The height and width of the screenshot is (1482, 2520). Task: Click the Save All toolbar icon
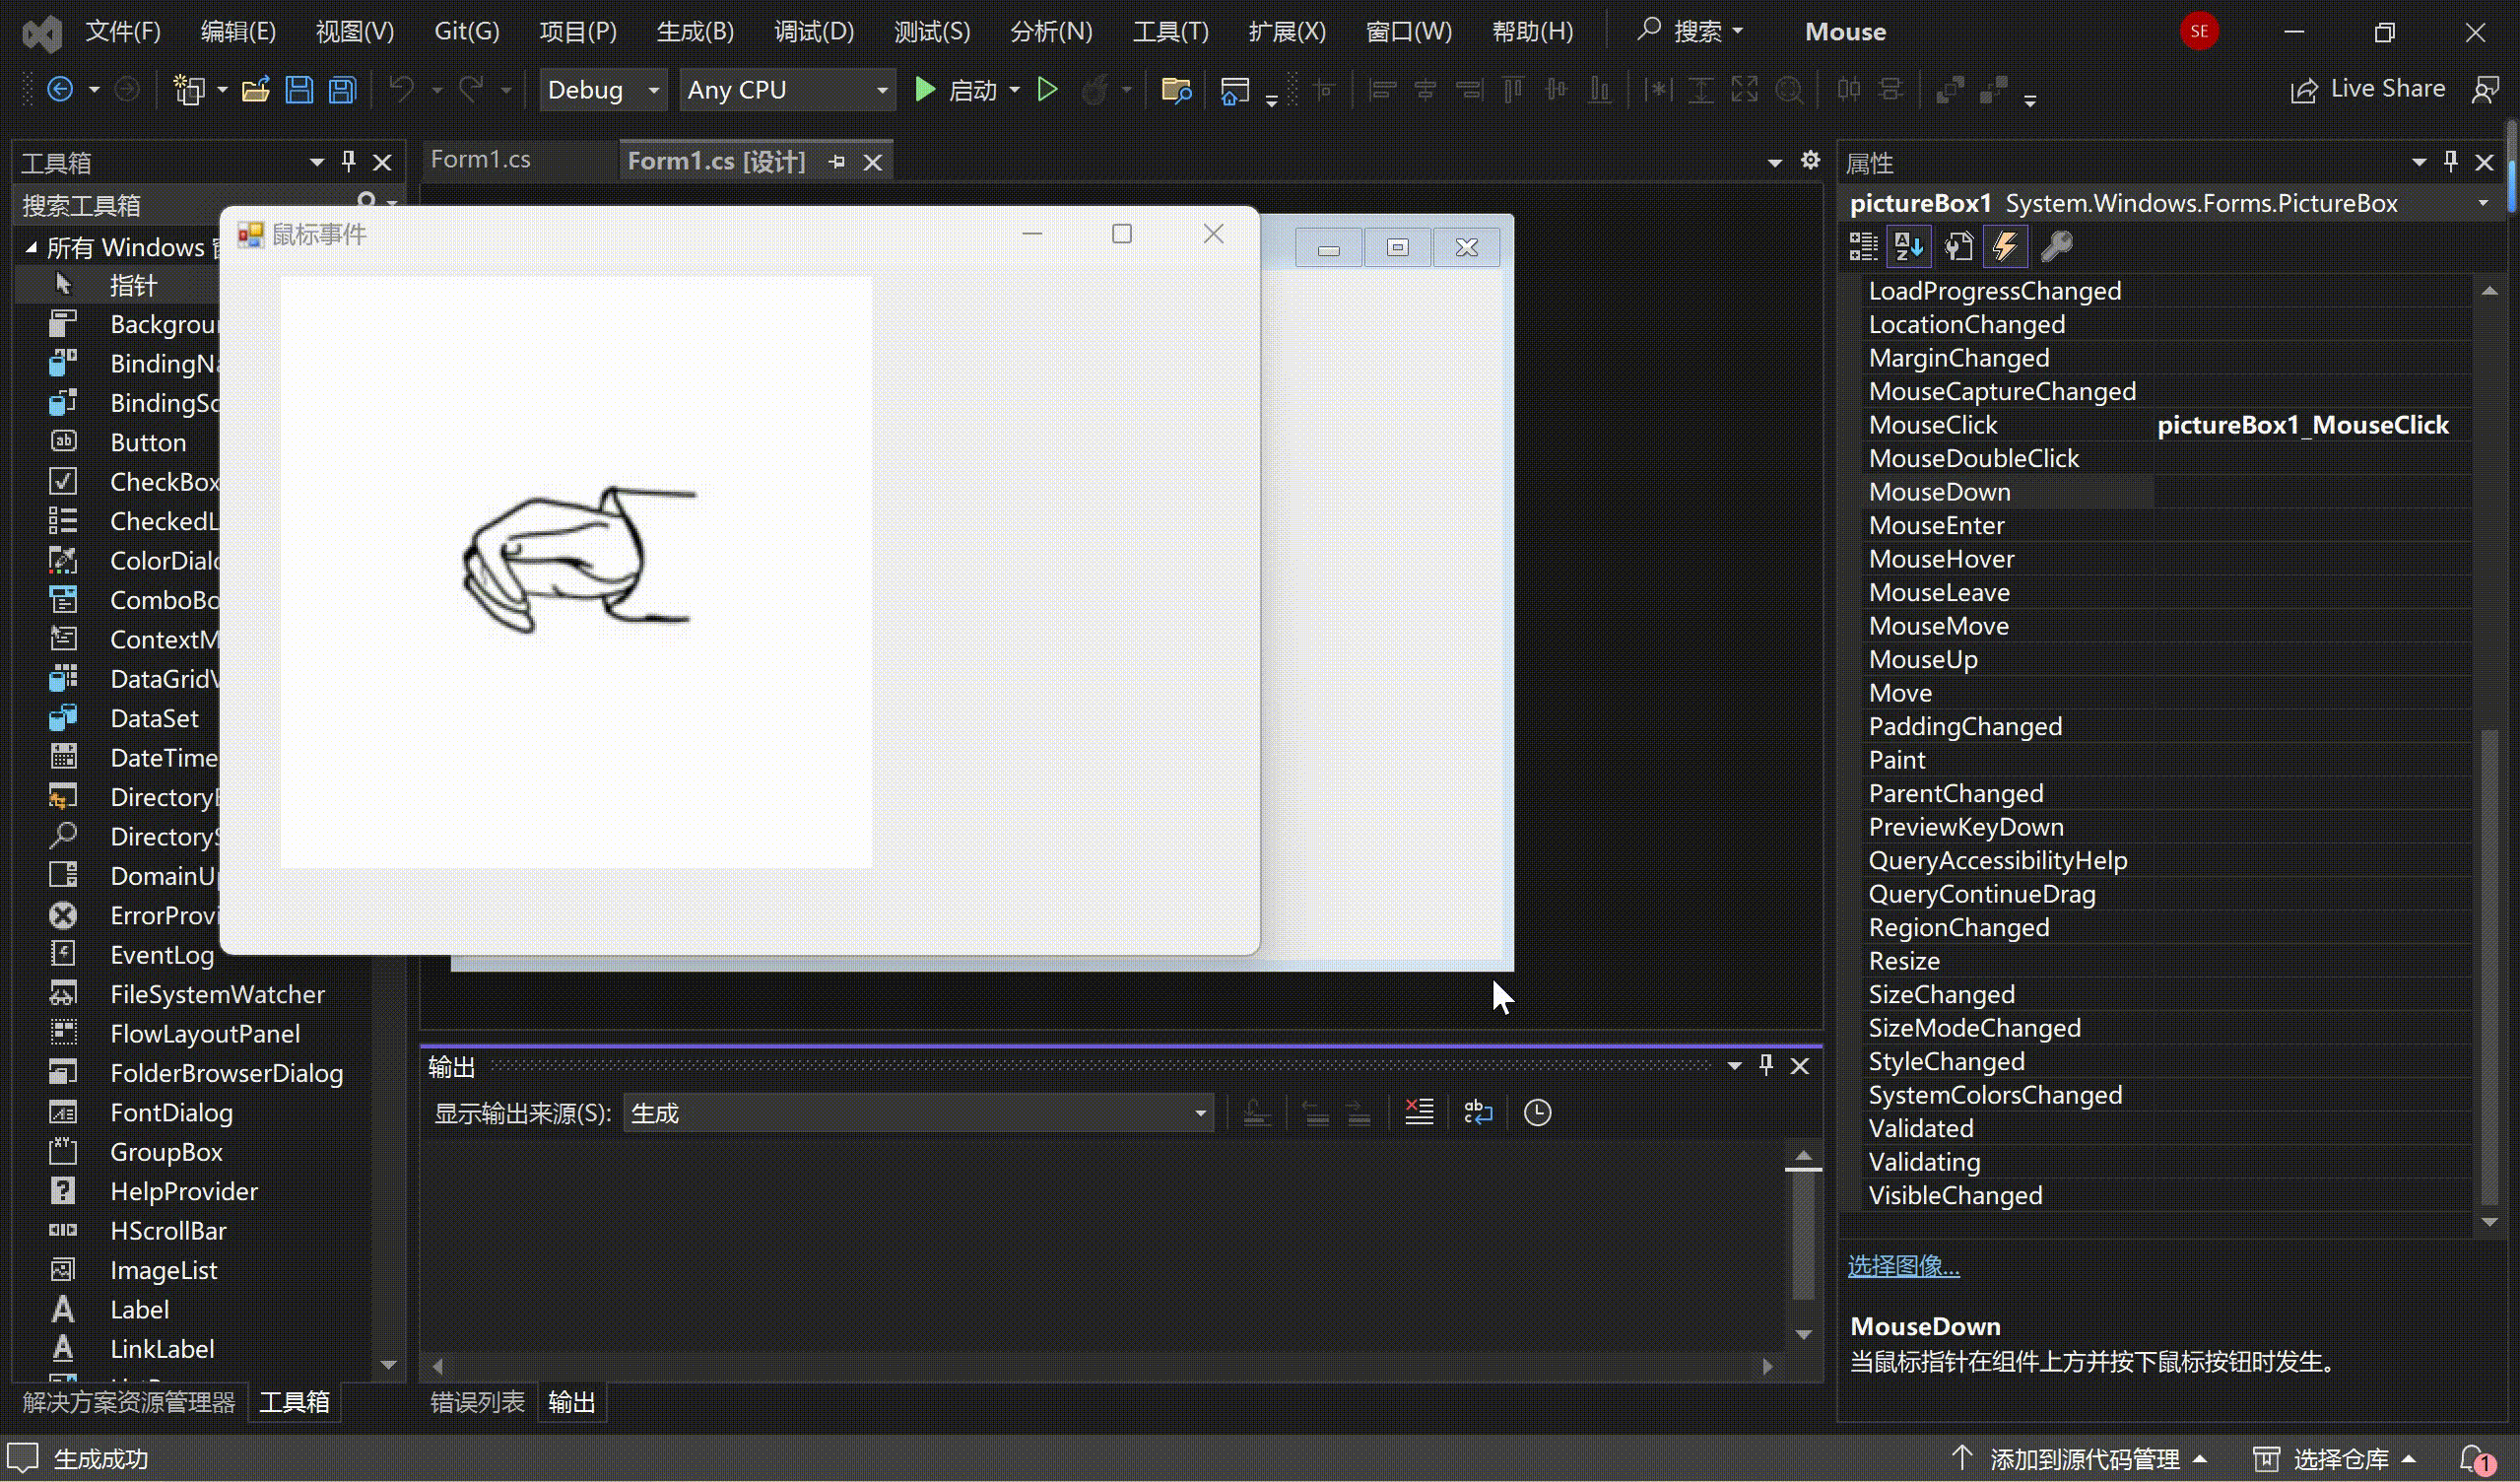pos(343,90)
